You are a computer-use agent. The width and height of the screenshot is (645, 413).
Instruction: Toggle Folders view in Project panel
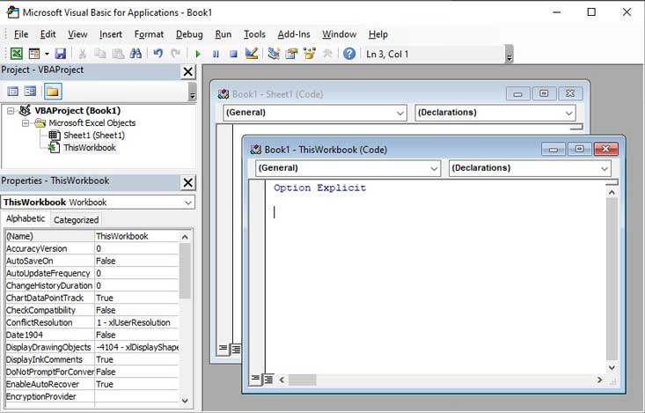point(53,92)
